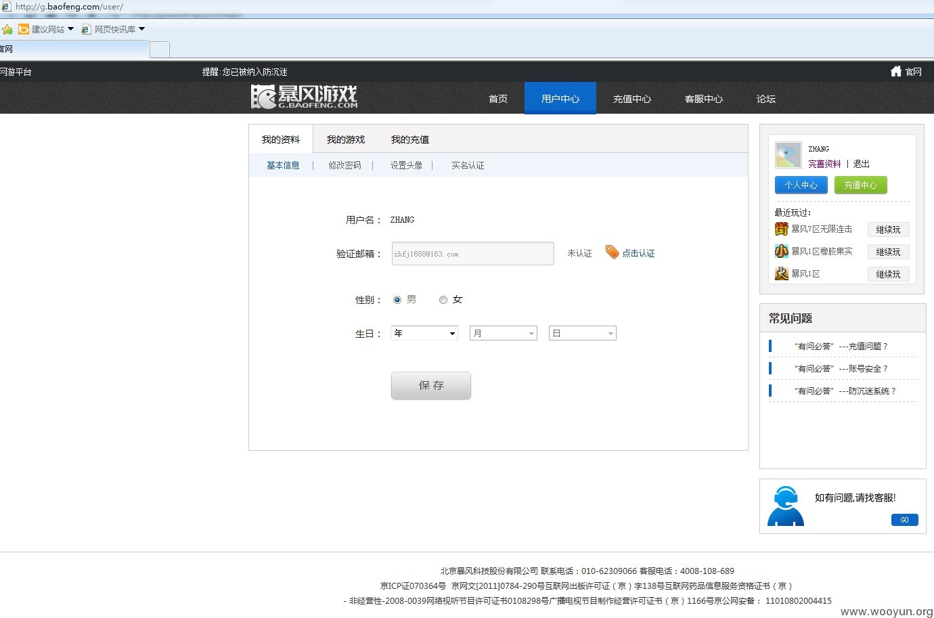
Task: Open the 防沉迷系统 FAQ link
Action: tap(845, 391)
